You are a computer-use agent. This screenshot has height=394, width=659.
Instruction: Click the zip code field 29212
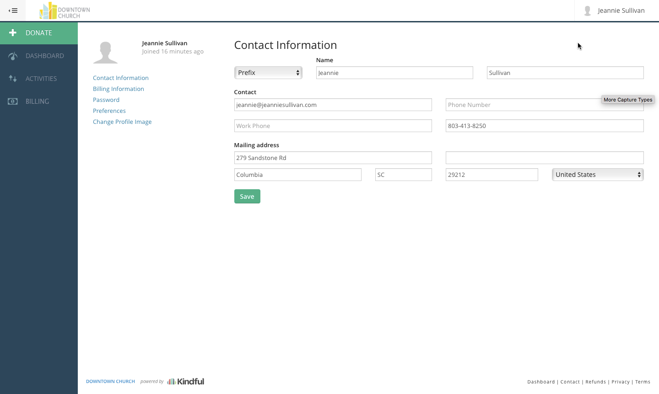tap(492, 175)
